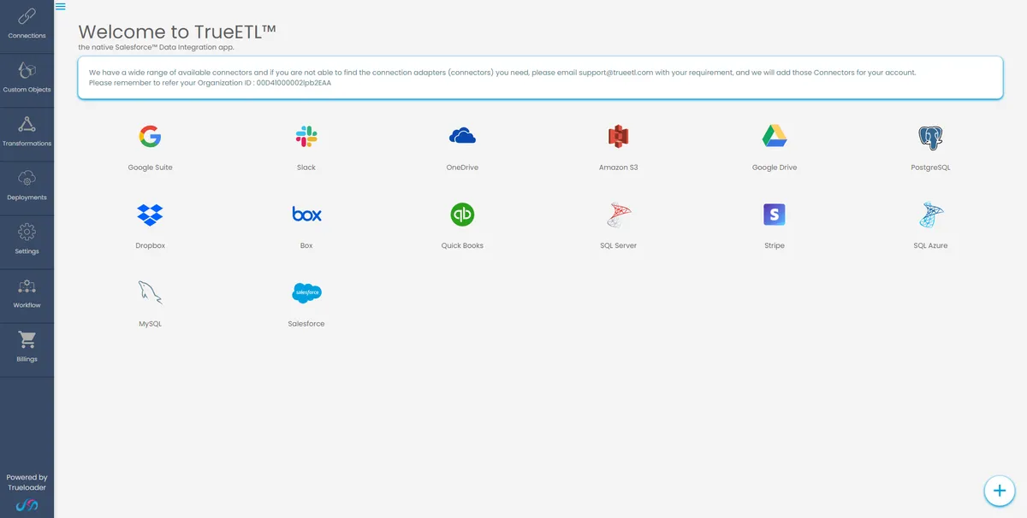Pick the MySQL dolphin icon
This screenshot has width=1027, height=518.
point(150,293)
